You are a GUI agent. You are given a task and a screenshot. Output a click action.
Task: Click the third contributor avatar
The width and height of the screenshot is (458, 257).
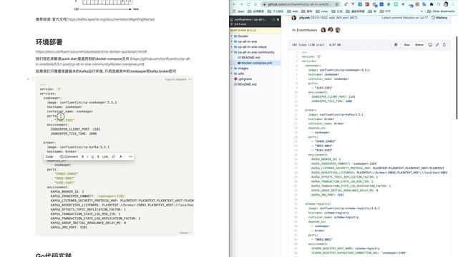tap(338, 30)
